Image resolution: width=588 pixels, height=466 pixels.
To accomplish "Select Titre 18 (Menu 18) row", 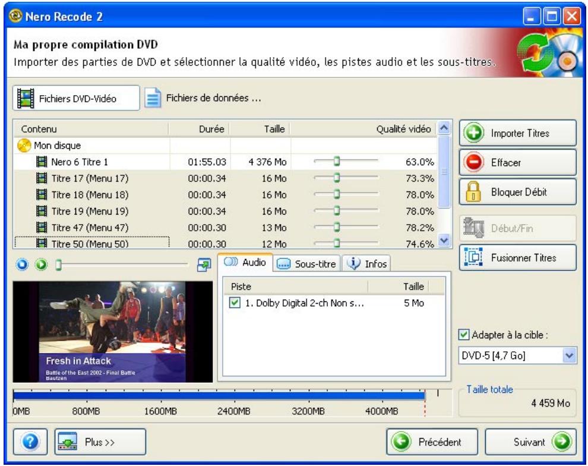I will point(225,195).
